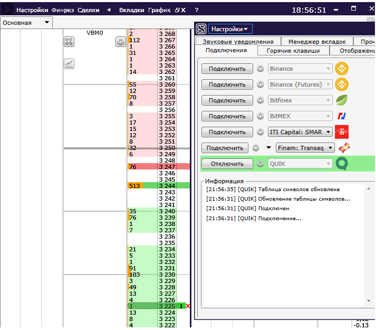This screenshot has width=376, height=330.
Task: Open the ITI Capital: SMAR dropdown
Action: (301, 132)
